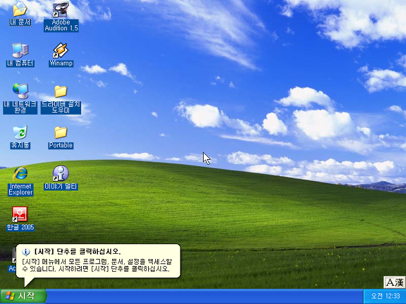Select the Internet Explorer icon
This screenshot has height=304, width=406.
(x=21, y=173)
